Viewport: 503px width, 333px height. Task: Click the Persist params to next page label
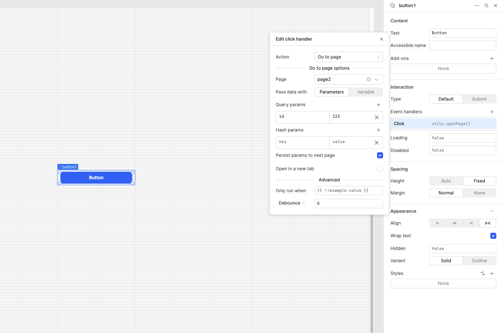pyautogui.click(x=305, y=155)
